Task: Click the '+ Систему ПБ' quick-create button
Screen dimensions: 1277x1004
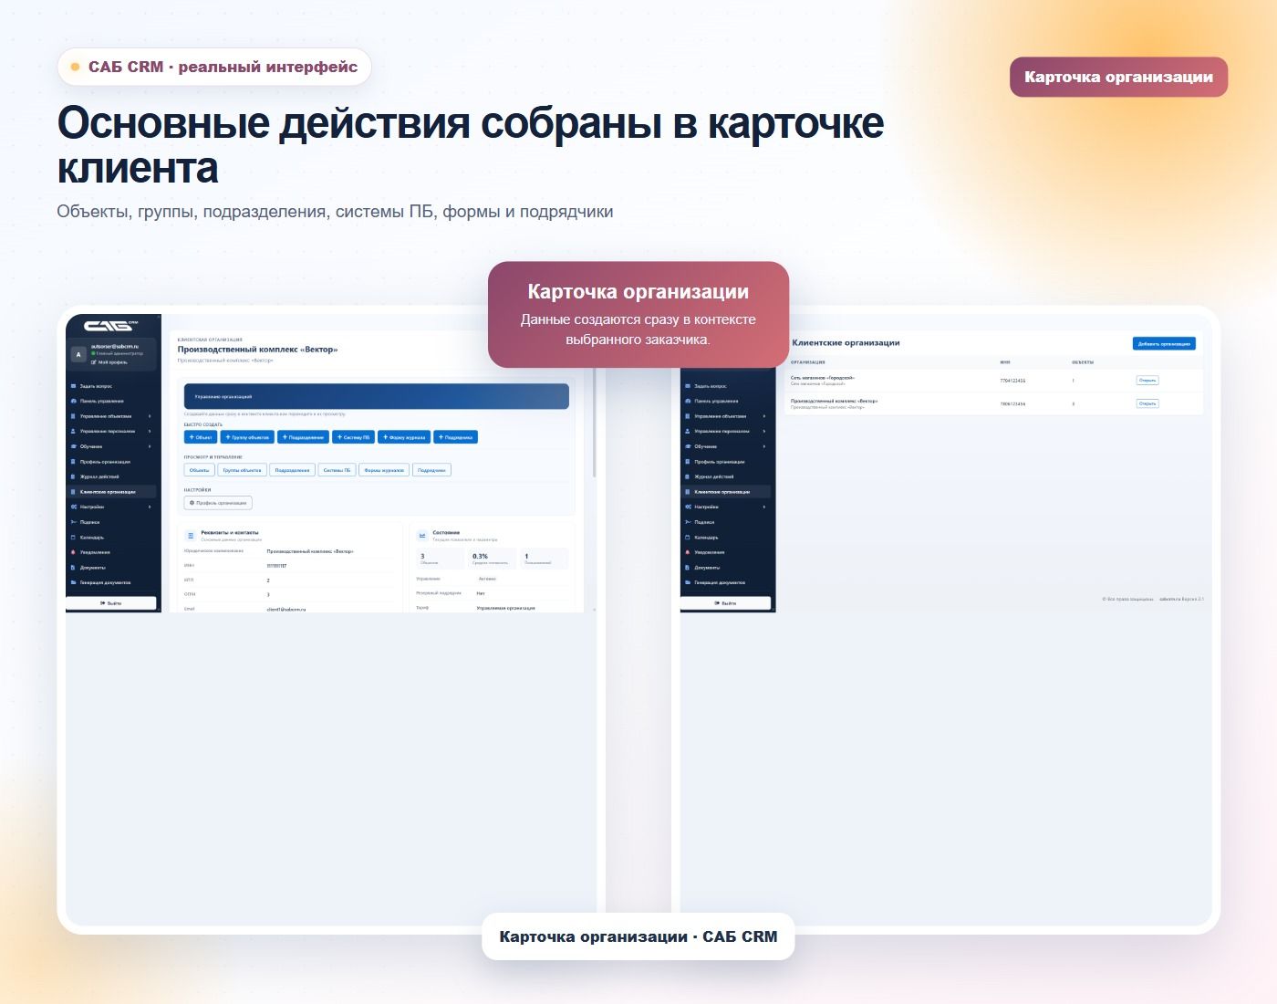Action: [353, 437]
